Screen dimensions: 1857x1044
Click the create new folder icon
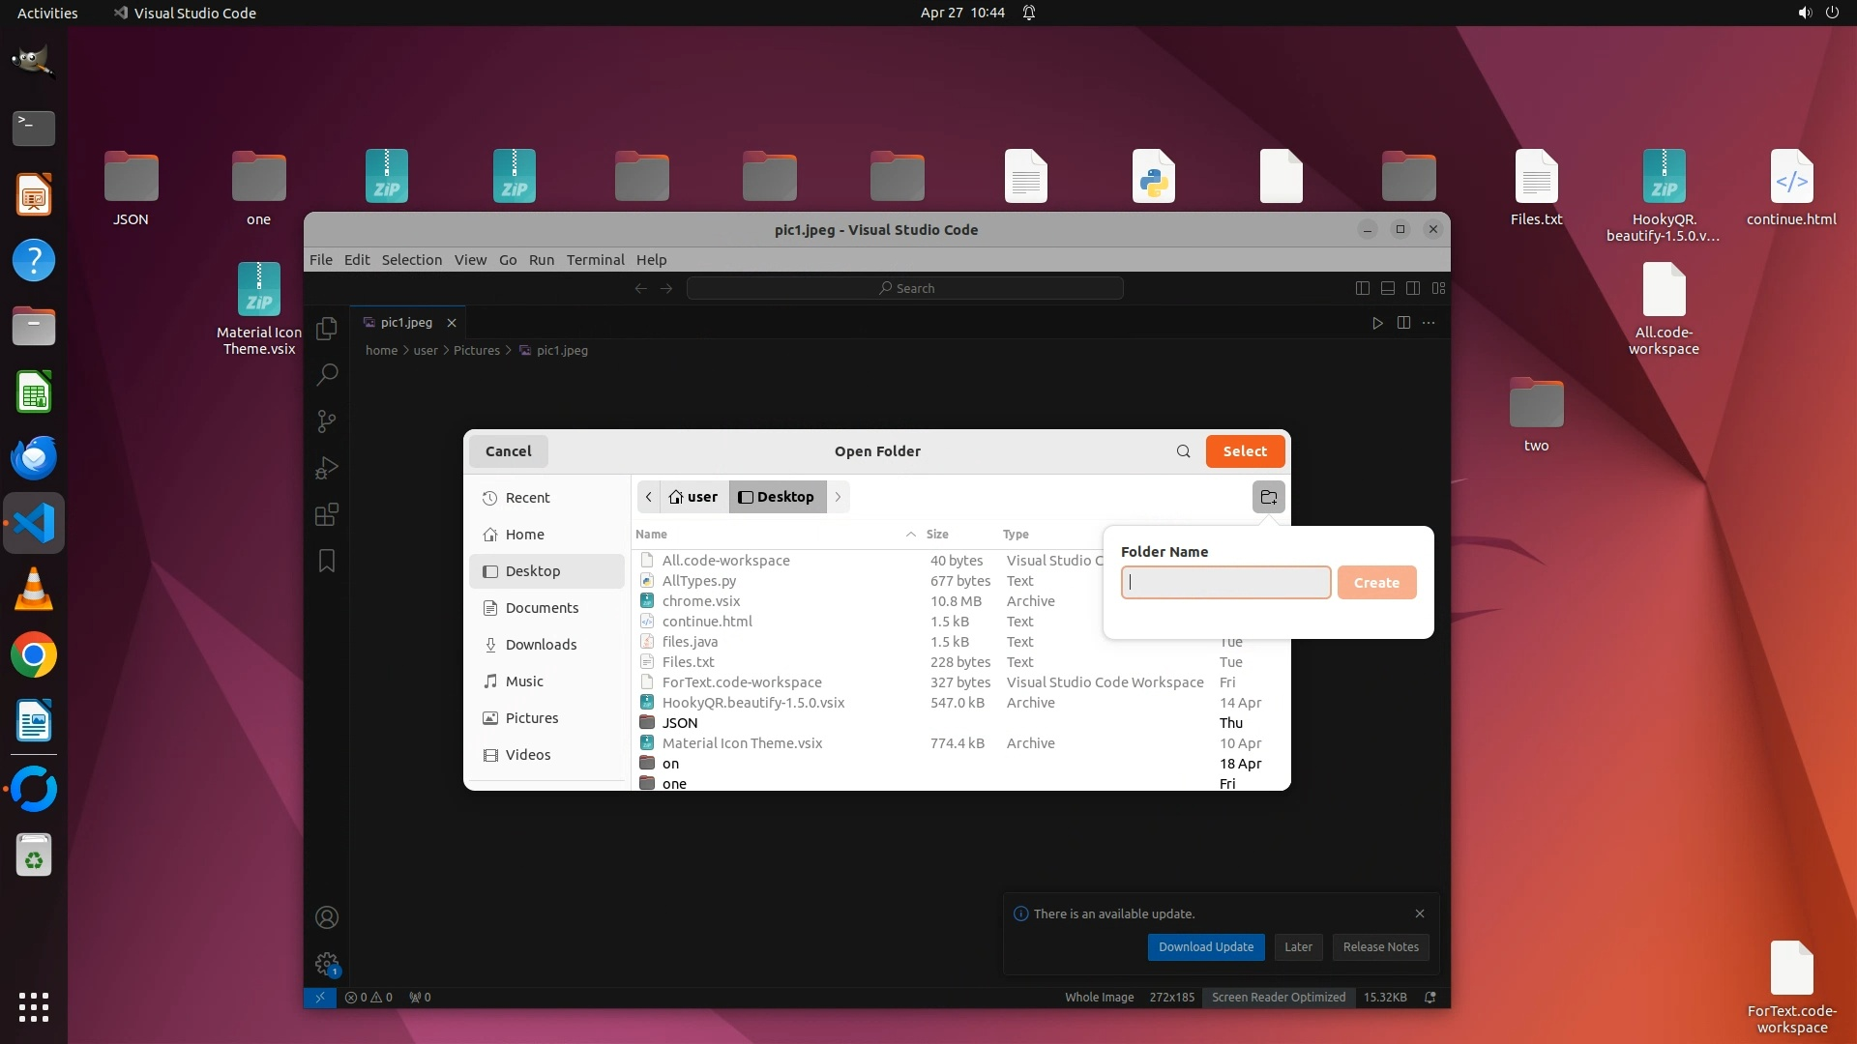click(1268, 497)
